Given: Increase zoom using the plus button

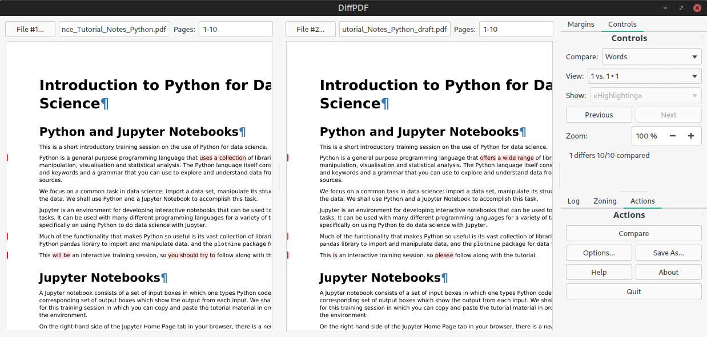Looking at the screenshot, I should click(x=691, y=136).
